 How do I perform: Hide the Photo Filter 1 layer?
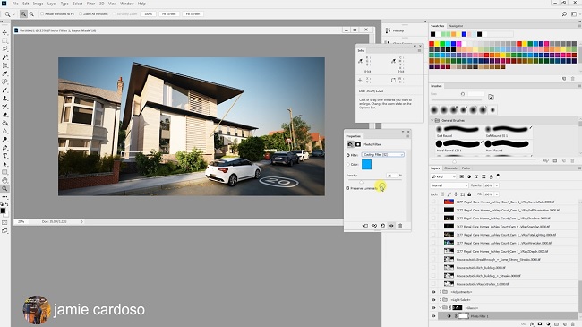point(433,316)
